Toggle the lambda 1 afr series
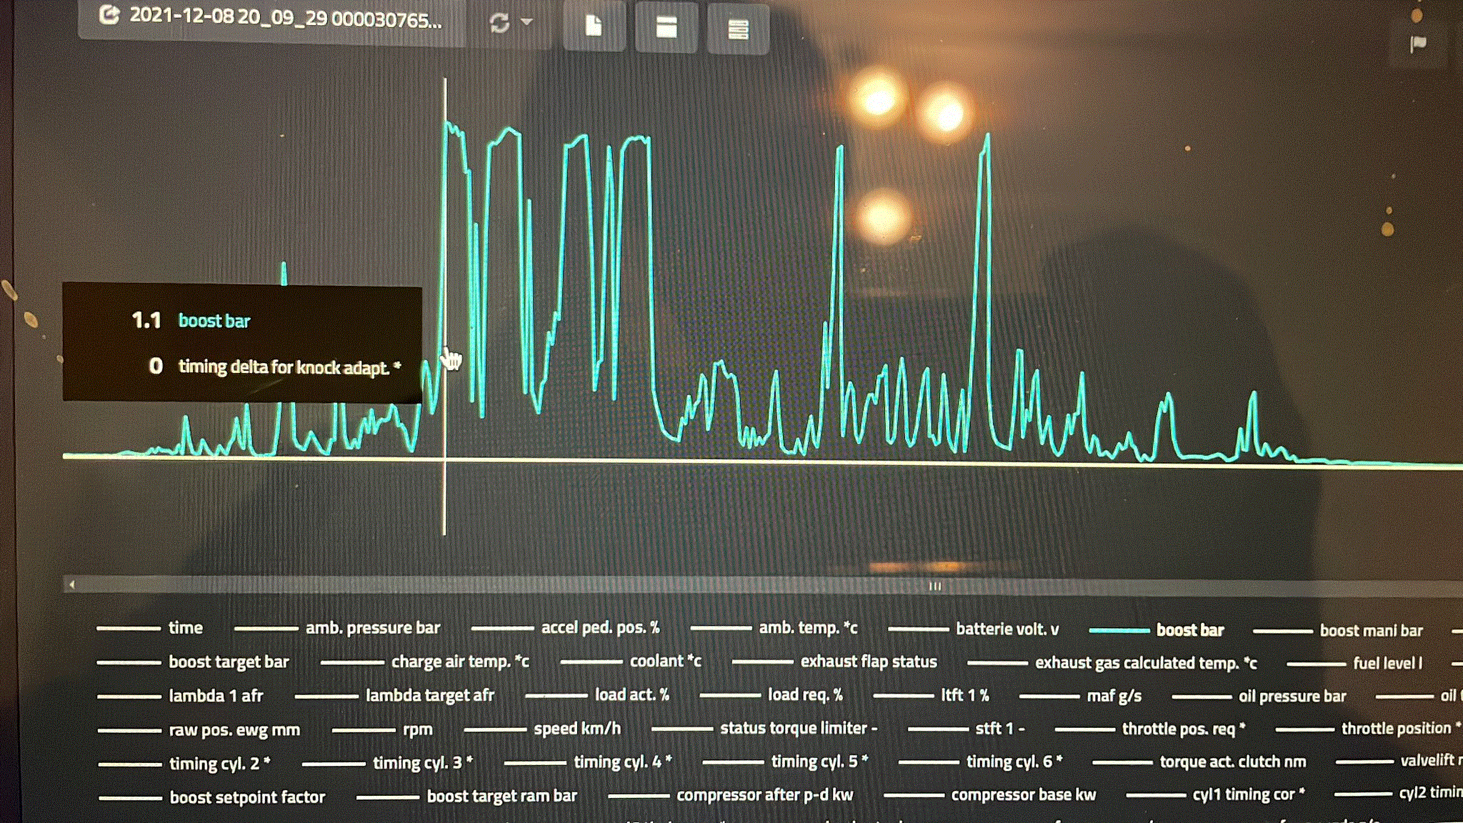The height and width of the screenshot is (823, 1463). point(216,696)
